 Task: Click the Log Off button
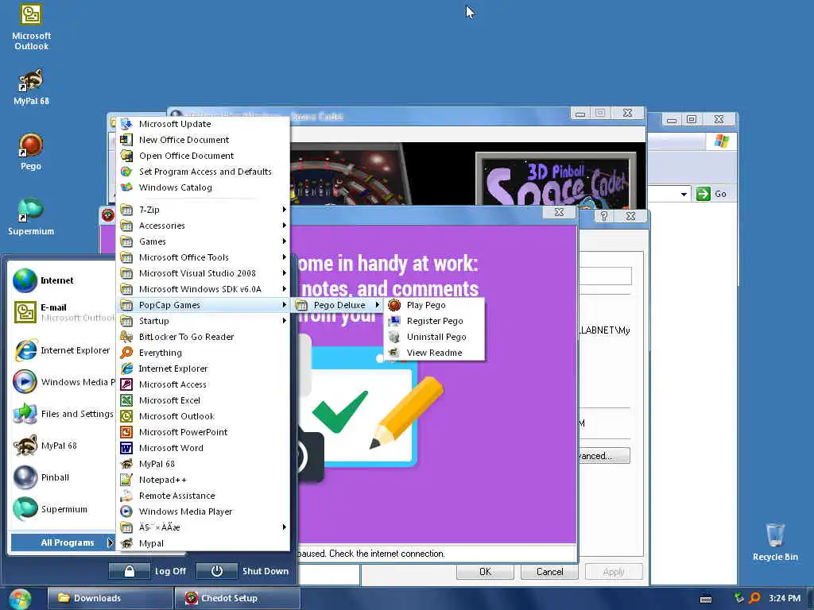tap(148, 571)
